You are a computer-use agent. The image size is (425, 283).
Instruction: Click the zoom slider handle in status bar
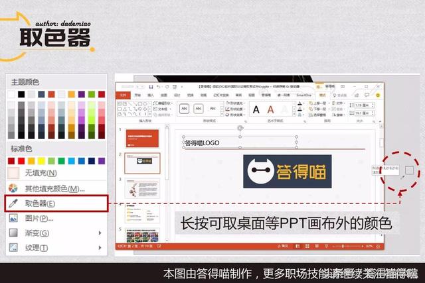pos(343,246)
